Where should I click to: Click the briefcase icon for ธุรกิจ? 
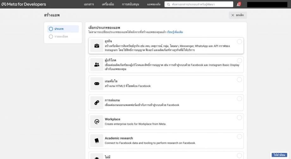pos(97,46)
